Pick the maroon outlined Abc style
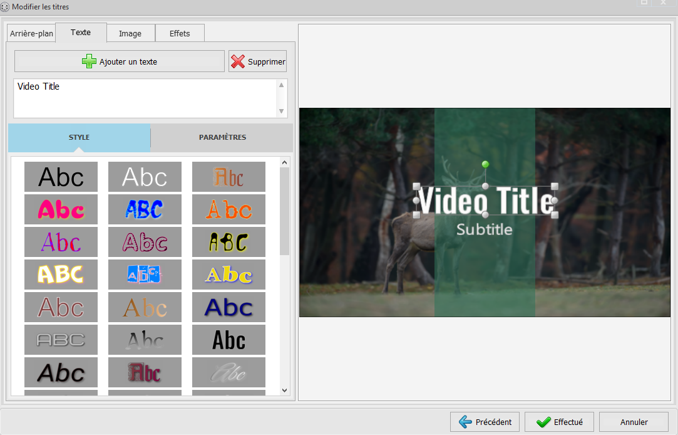This screenshot has width=678, height=435. pyautogui.click(x=145, y=242)
